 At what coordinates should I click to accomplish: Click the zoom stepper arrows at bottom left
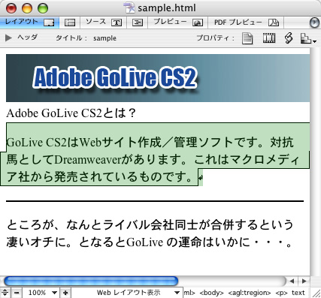[5, 293]
